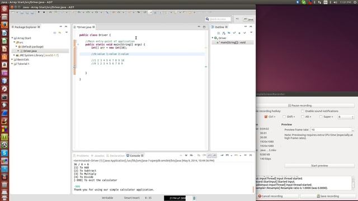The width and height of the screenshot is (358, 201).
Task: Click the Start preview button
Action: point(319,166)
